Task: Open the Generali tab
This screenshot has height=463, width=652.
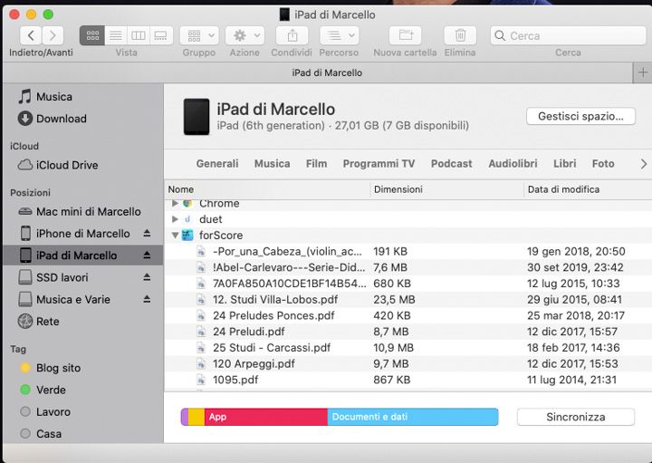Action: click(x=217, y=163)
